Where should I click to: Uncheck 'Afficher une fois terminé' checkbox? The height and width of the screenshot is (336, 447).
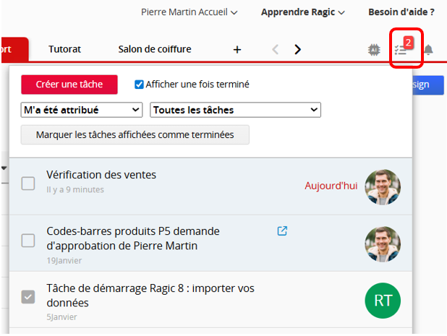(x=140, y=85)
